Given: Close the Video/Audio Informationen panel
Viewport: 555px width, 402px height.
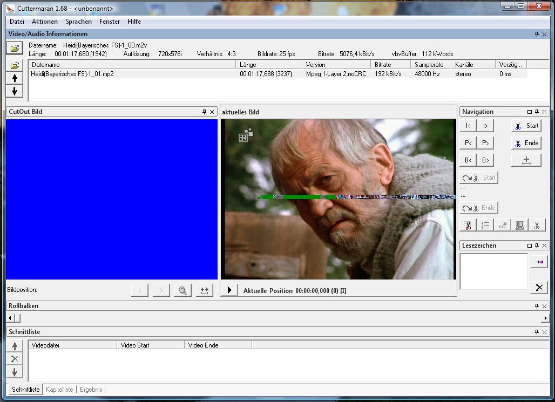Looking at the screenshot, I should click(545, 34).
